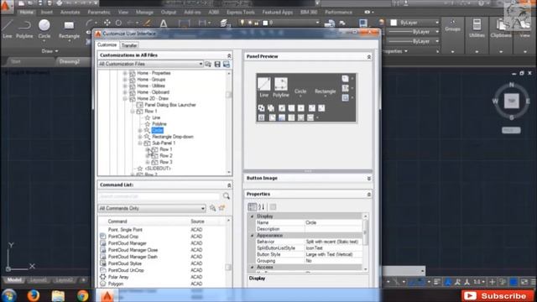Expand Rectangle Drop-down tree node
Viewport: 537px width, 302px height.
(x=140, y=137)
